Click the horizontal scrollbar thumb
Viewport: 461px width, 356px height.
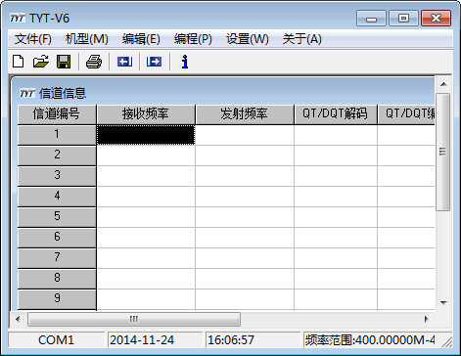click(134, 319)
